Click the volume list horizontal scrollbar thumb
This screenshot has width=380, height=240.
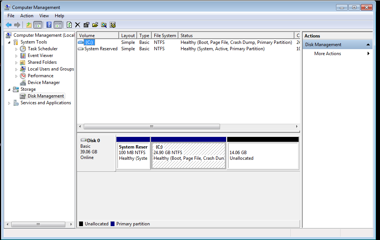coord(152,126)
